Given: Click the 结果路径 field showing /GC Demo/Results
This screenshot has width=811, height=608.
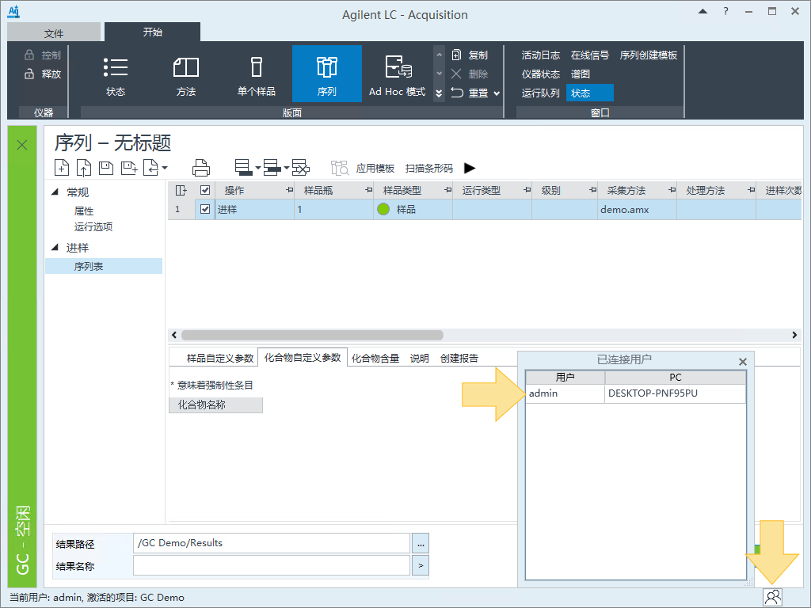Looking at the screenshot, I should click(x=272, y=543).
